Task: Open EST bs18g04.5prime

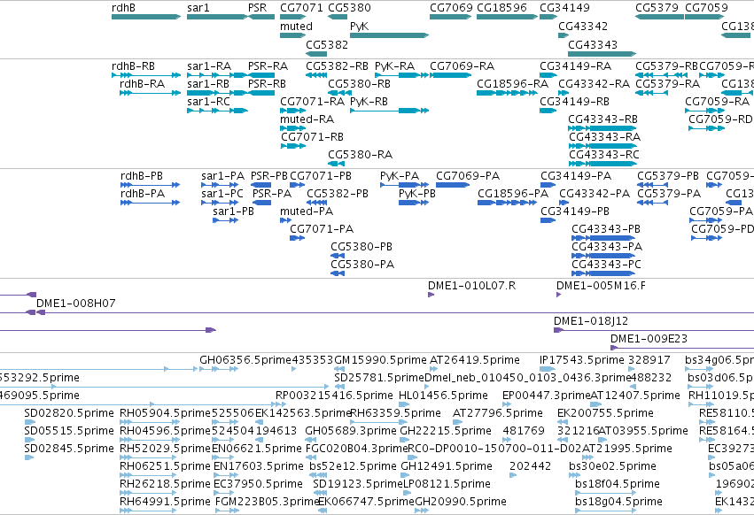Action: pyautogui.click(x=618, y=502)
